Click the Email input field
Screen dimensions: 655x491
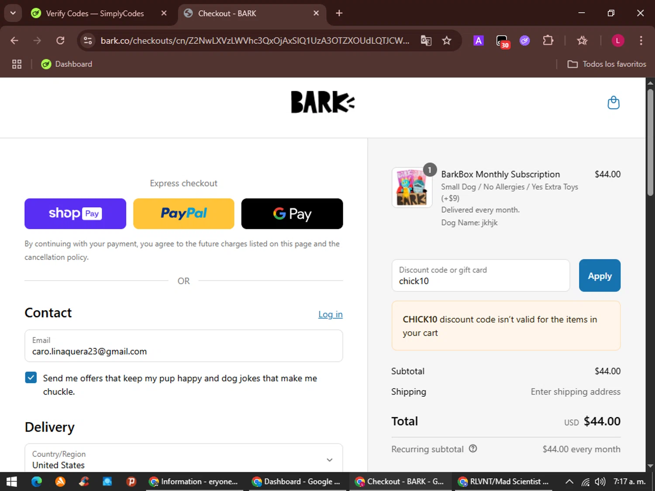click(183, 346)
